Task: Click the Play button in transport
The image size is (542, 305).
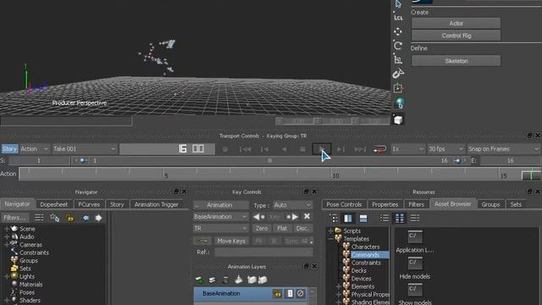Action: 322,149
